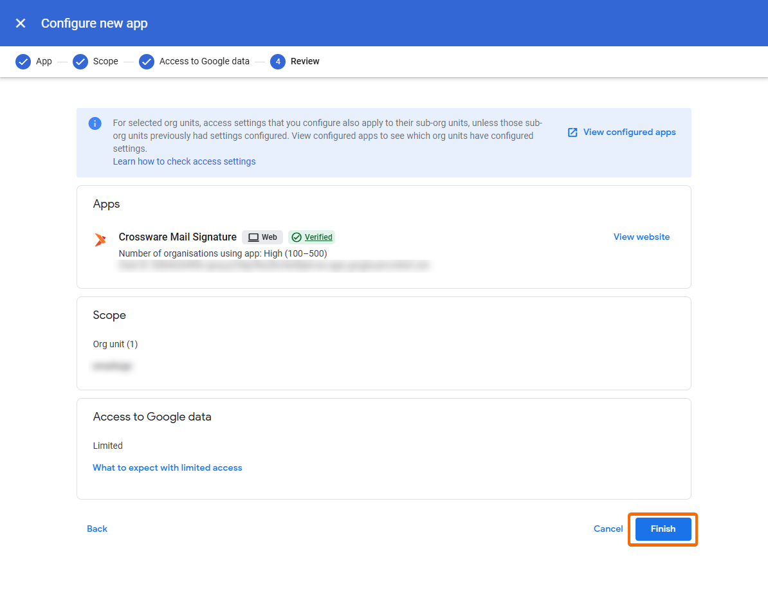Click the Scope step checkmark icon
The height and width of the screenshot is (607, 768).
(x=80, y=62)
